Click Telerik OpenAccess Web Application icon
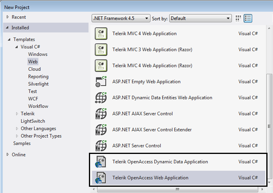273x193 pixels. pos(101,178)
